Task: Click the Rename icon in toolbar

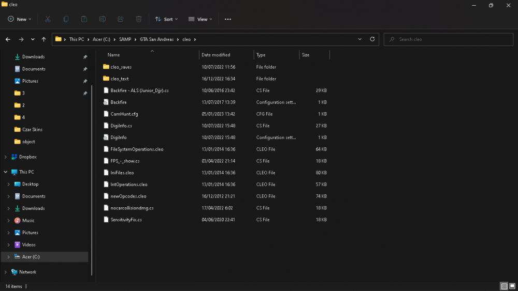Action: tap(103, 19)
